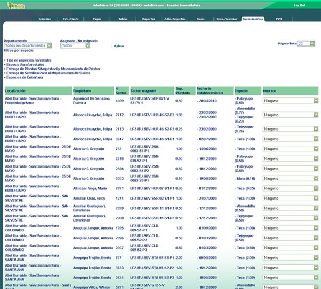Open the Departamento dropdown
Screen dimensions: 321x289
point(28,45)
